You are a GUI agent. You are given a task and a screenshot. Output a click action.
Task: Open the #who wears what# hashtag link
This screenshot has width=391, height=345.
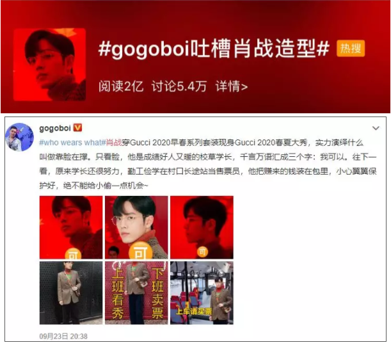(72, 143)
